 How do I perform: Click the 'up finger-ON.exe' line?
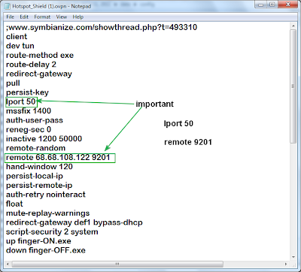click(38, 241)
